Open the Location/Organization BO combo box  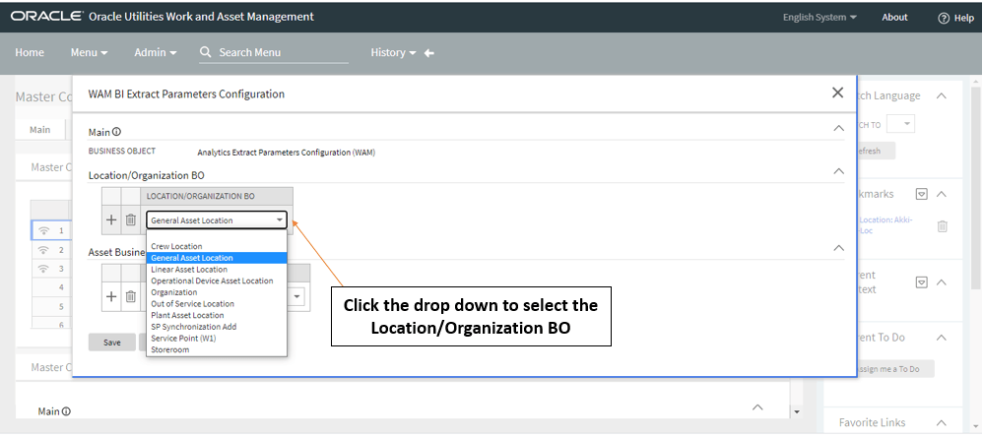[217, 219]
